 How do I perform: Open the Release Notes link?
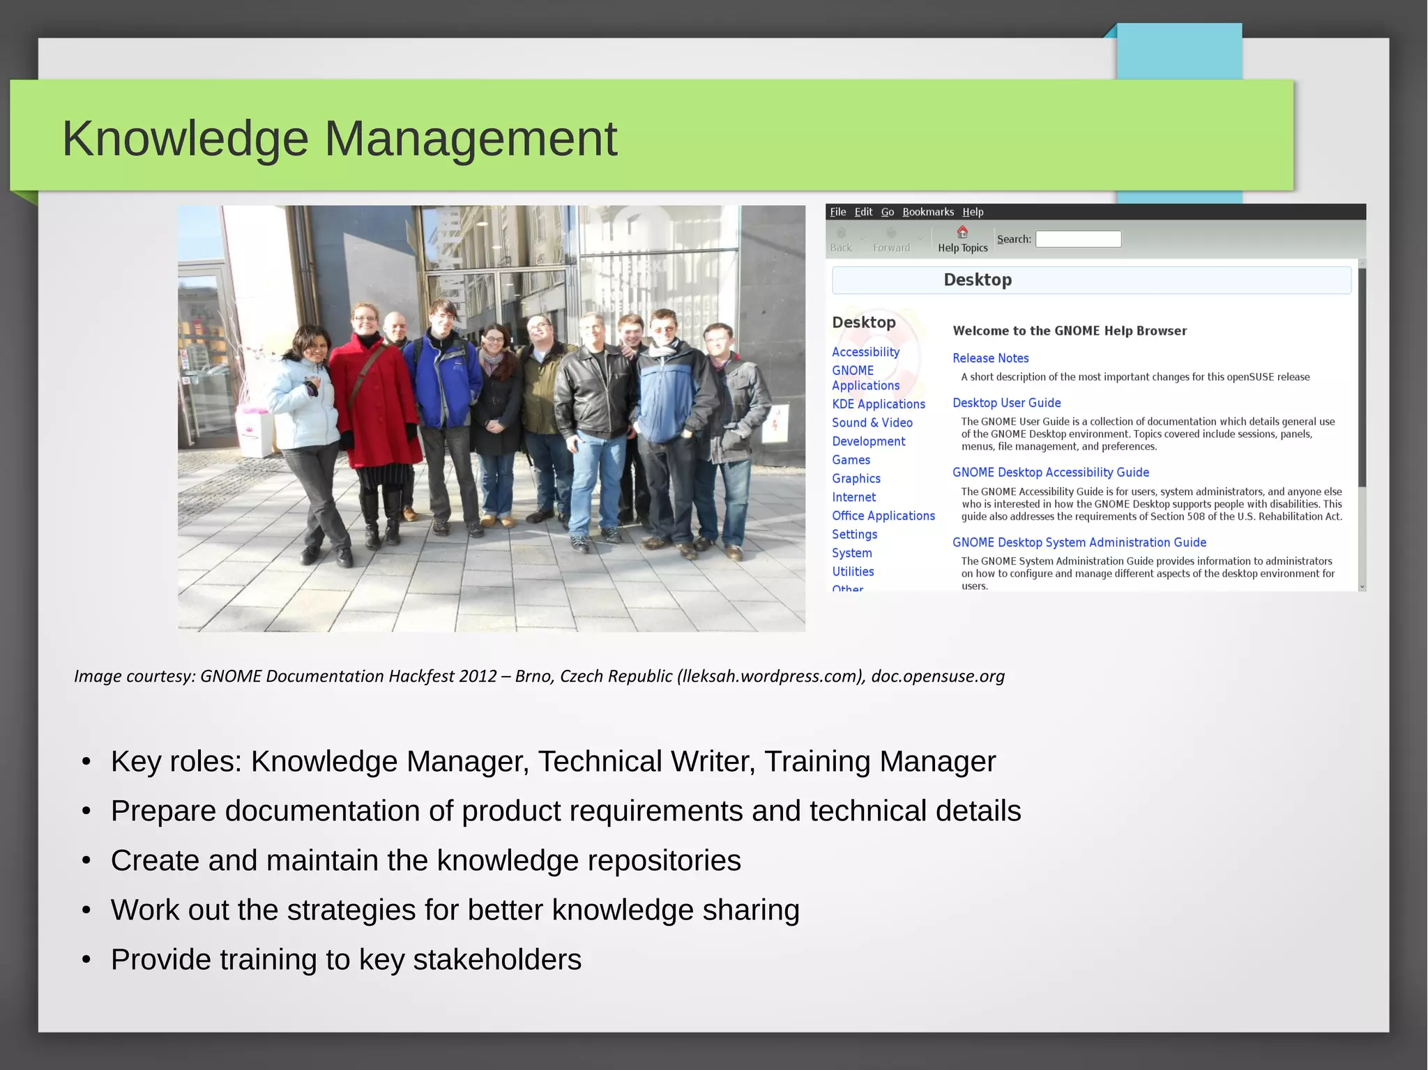point(990,358)
